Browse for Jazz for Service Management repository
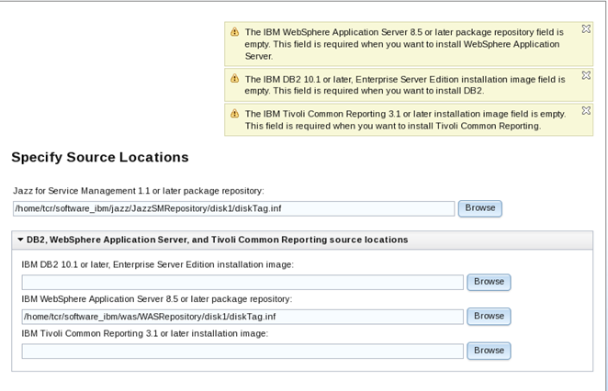The height and width of the screenshot is (391, 608). pos(480,208)
